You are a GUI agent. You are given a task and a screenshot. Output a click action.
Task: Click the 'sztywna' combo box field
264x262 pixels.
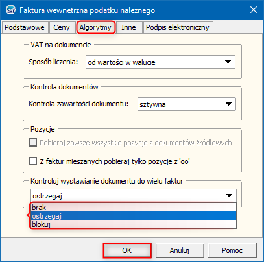coord(187,104)
